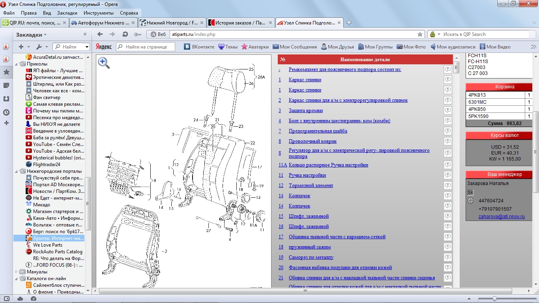Image resolution: width=539 pixels, height=303 pixels.
Task: Open the password wand key icon
Action: click(137, 34)
